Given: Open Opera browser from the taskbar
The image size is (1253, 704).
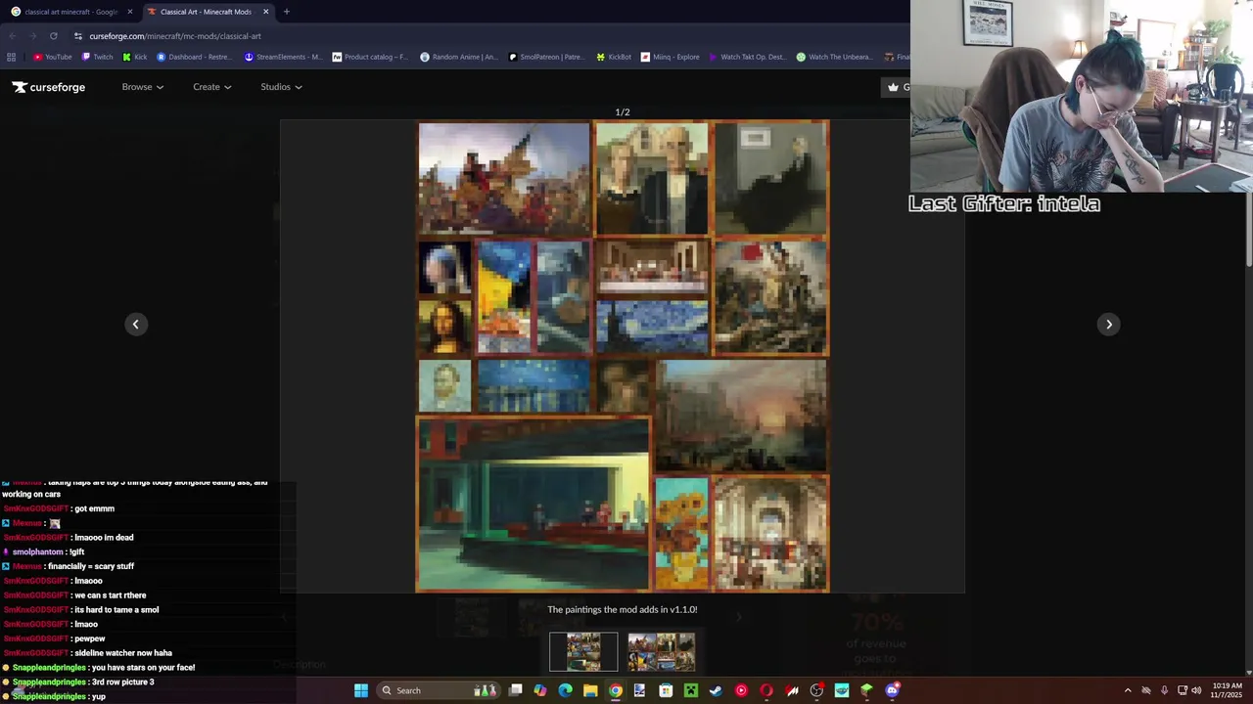Looking at the screenshot, I should point(766,690).
